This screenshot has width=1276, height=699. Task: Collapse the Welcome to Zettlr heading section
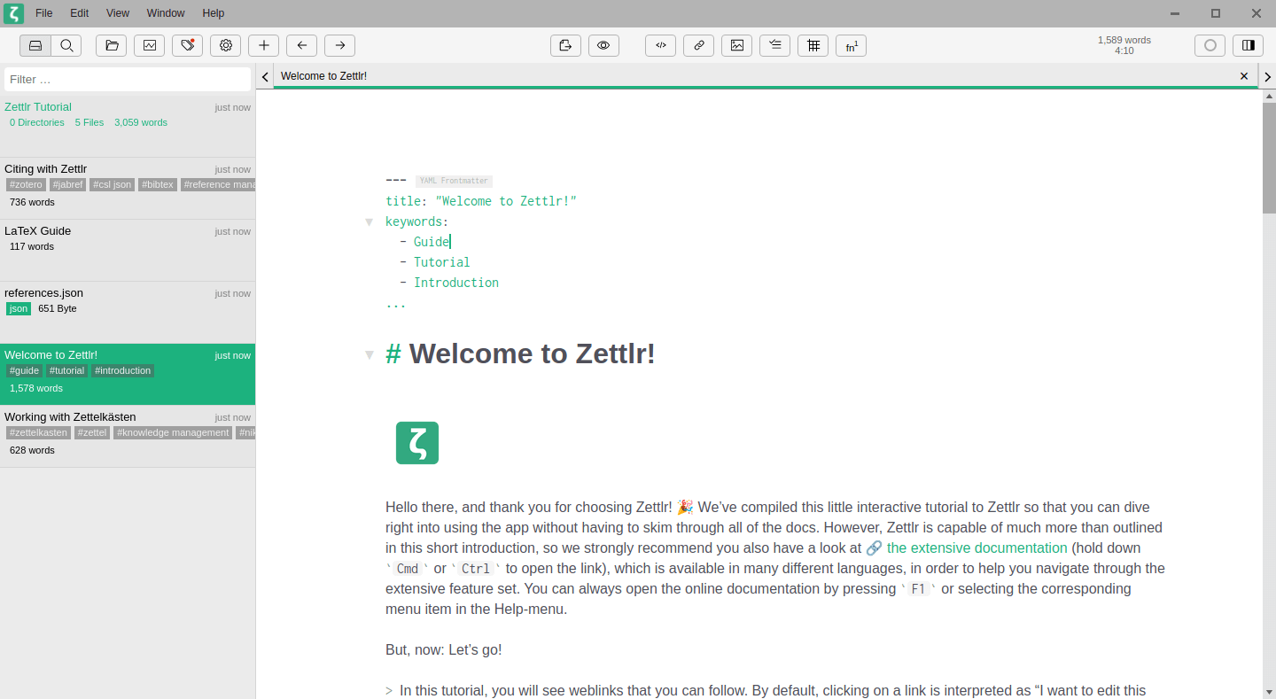[x=370, y=353]
